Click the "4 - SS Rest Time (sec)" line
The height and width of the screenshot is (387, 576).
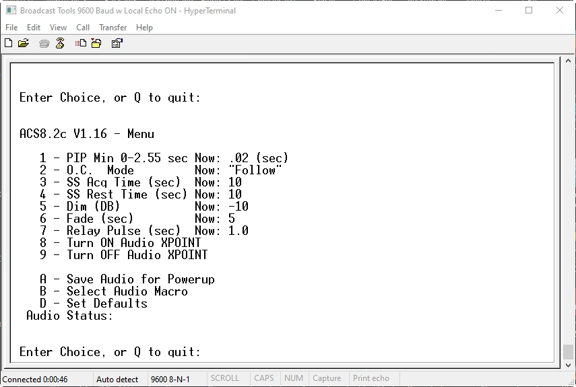[141, 194]
